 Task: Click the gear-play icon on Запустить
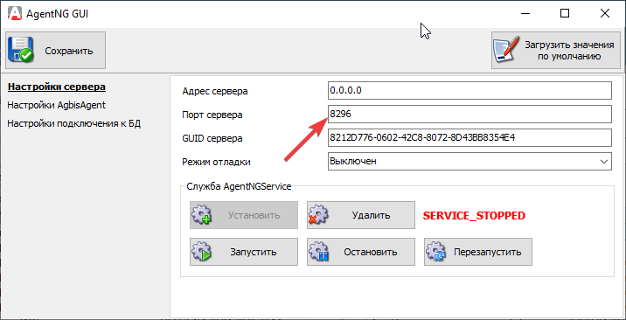[201, 252]
